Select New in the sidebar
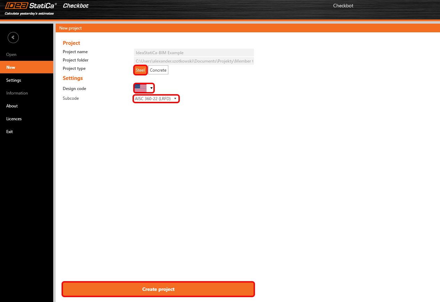 [11, 67]
